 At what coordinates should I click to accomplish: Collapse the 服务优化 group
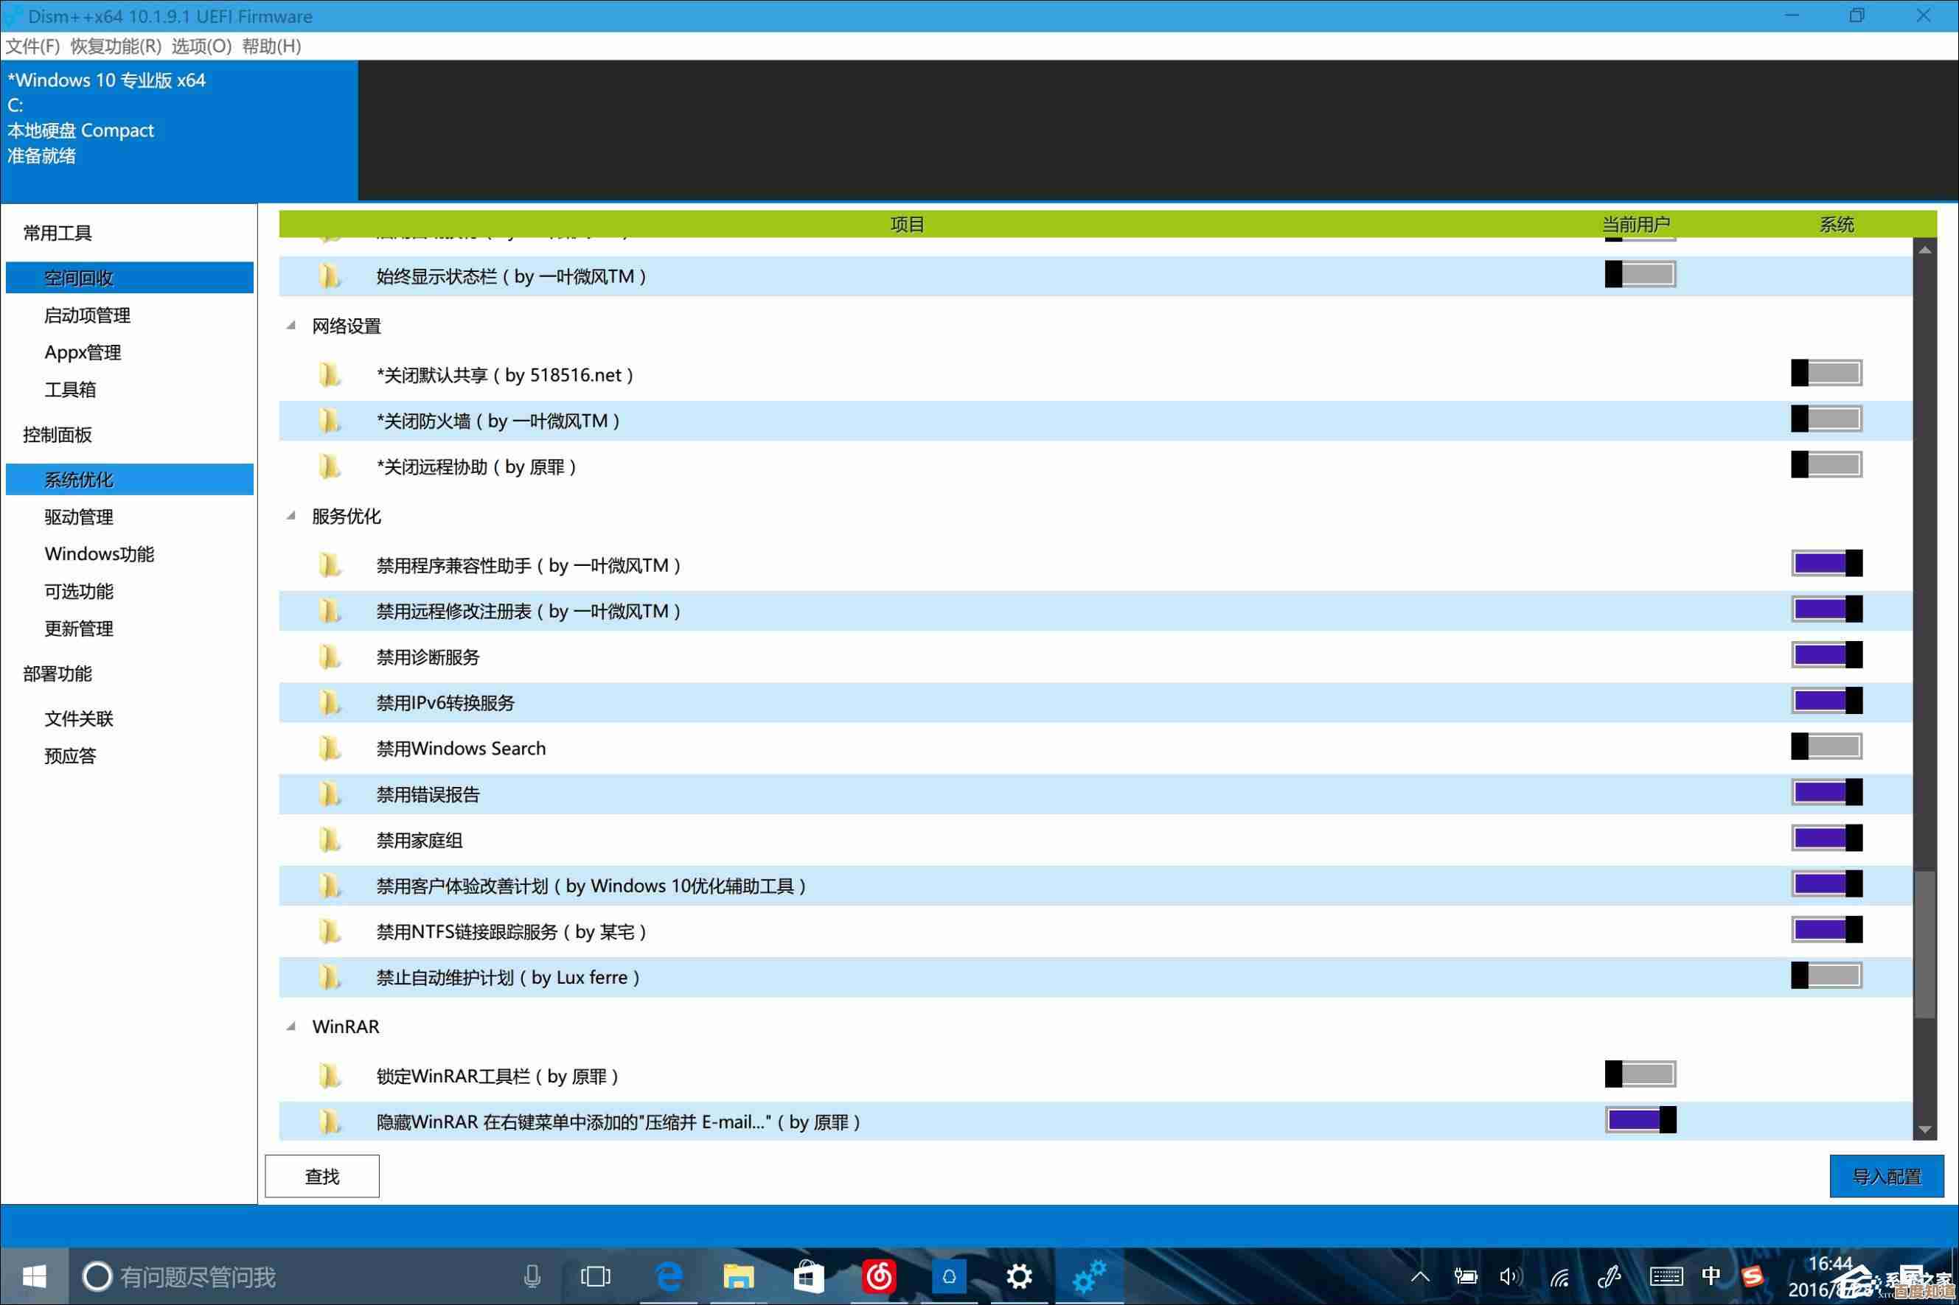click(290, 516)
